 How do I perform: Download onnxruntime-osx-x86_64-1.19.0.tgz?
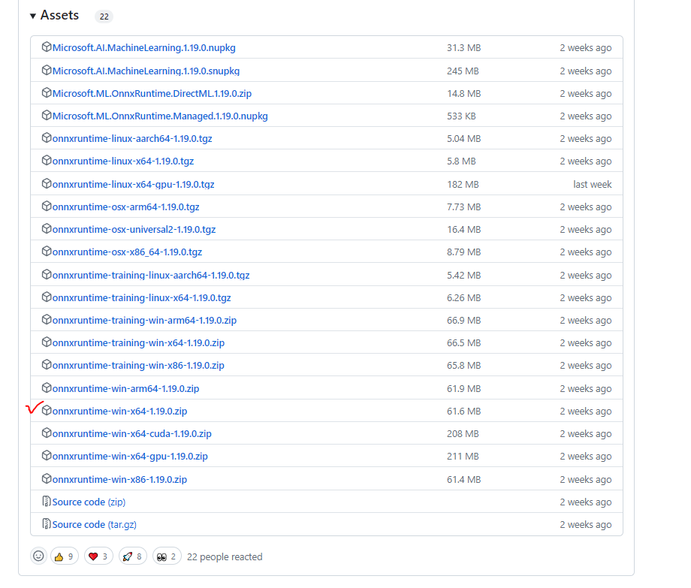pos(127,252)
